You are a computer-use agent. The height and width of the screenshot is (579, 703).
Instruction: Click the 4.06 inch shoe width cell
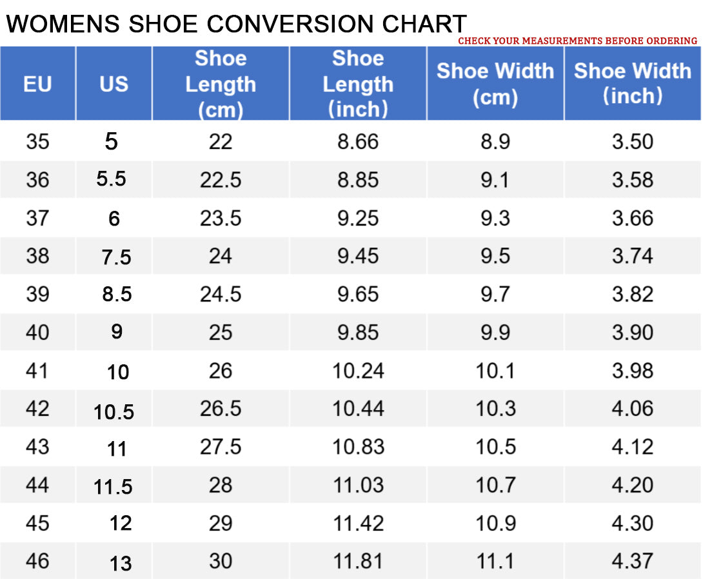coord(632,409)
